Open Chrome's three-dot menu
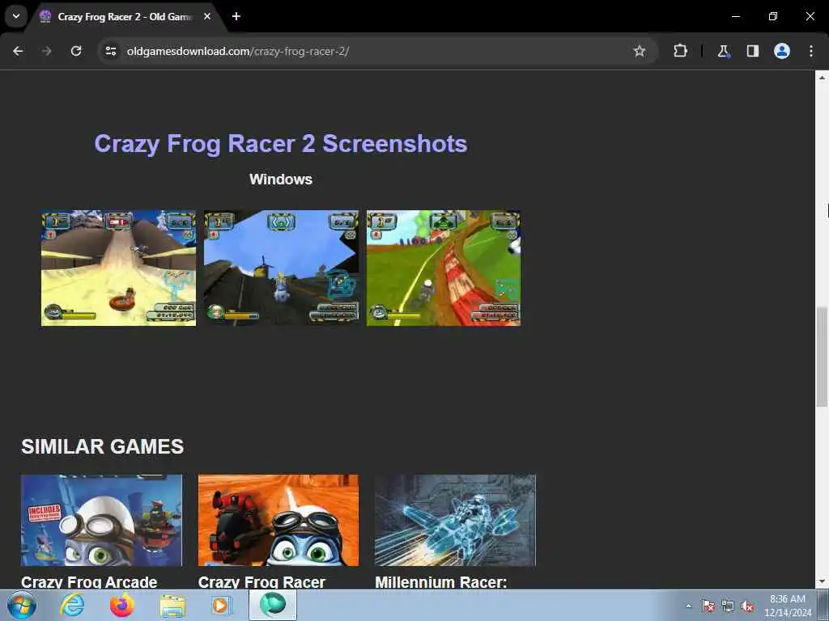The height and width of the screenshot is (621, 829). (811, 51)
